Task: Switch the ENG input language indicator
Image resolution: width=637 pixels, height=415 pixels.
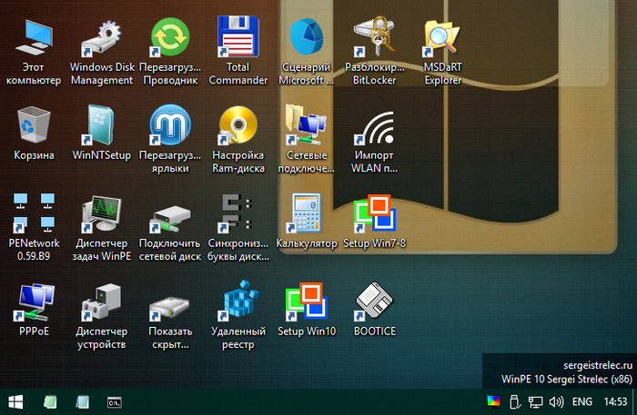Action: (581, 401)
